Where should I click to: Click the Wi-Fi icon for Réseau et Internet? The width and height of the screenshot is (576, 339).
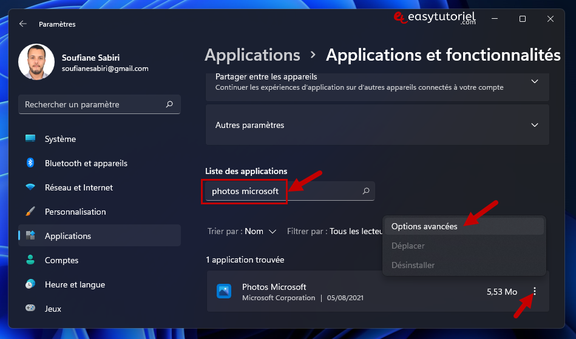point(30,187)
